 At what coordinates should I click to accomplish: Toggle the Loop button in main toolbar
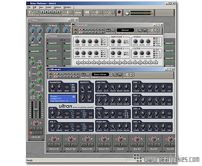click(87, 12)
